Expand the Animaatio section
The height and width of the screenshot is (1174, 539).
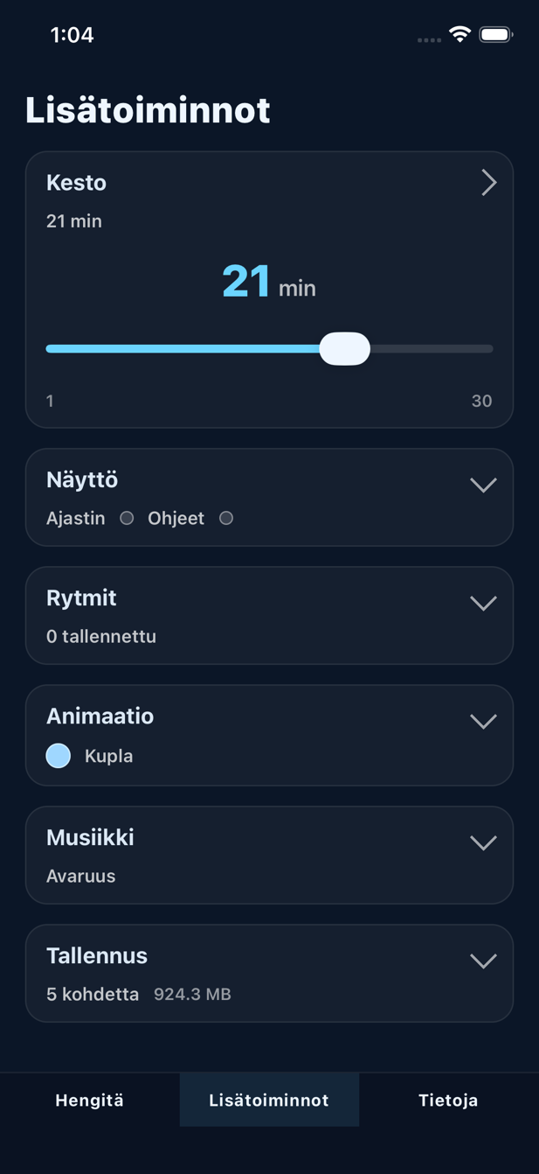[x=483, y=721]
